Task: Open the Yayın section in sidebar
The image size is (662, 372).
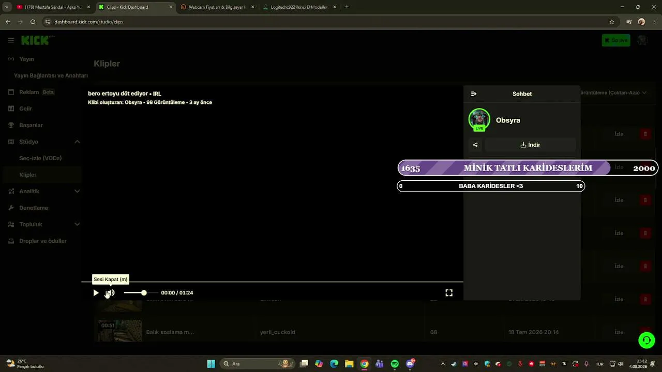Action: [26, 59]
